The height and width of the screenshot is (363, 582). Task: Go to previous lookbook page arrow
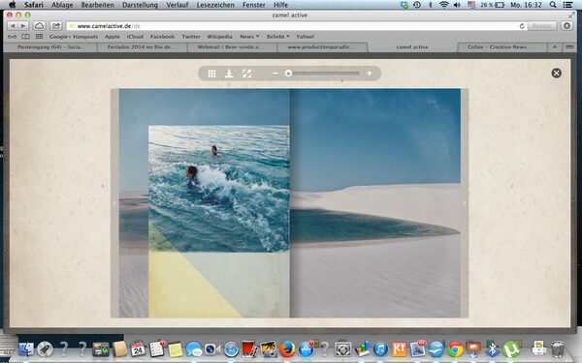click(114, 203)
